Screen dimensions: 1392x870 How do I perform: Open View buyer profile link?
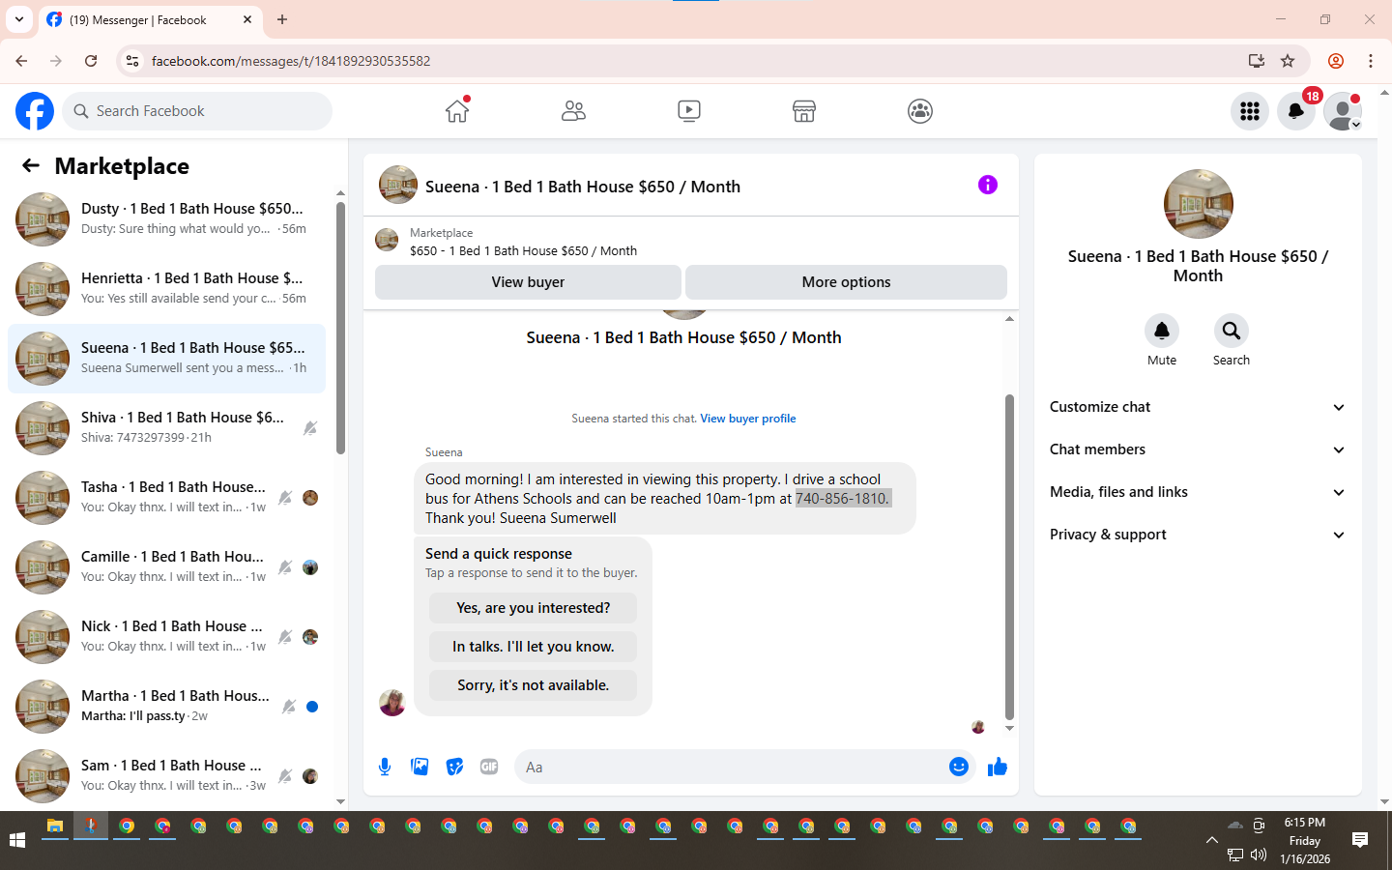[x=748, y=419]
